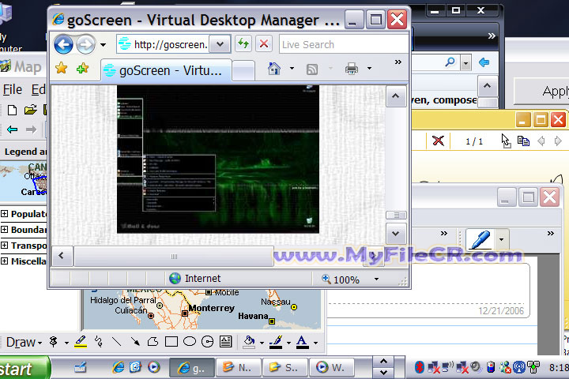Expand the Boundaries legend tree item

click(x=5, y=229)
